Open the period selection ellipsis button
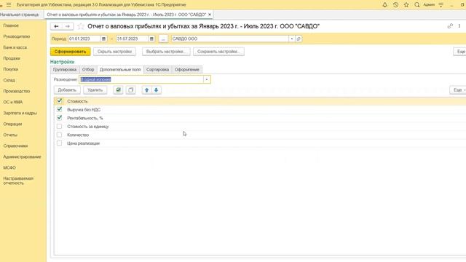Image resolution: width=466 pixels, height=262 pixels. pyautogui.click(x=163, y=39)
